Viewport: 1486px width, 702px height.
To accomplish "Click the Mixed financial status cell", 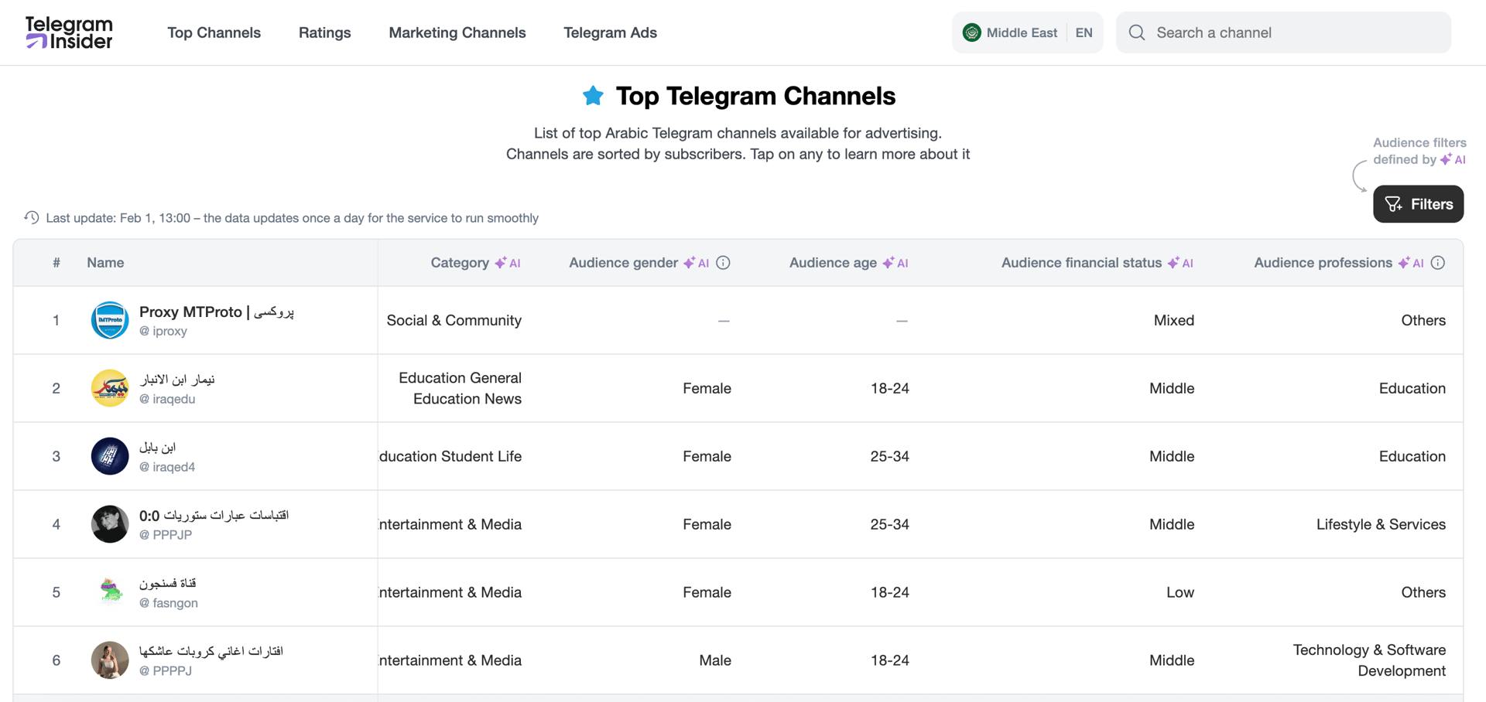I will point(1174,320).
